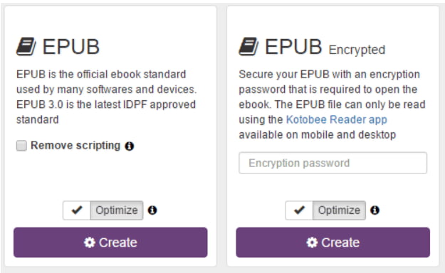Show info for Optimize in the Encrypted EPUB card

point(375,210)
